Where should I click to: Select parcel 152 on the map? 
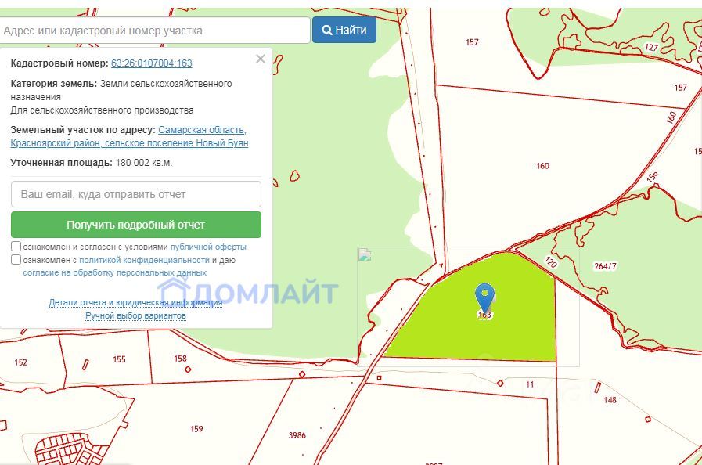pyautogui.click(x=20, y=362)
